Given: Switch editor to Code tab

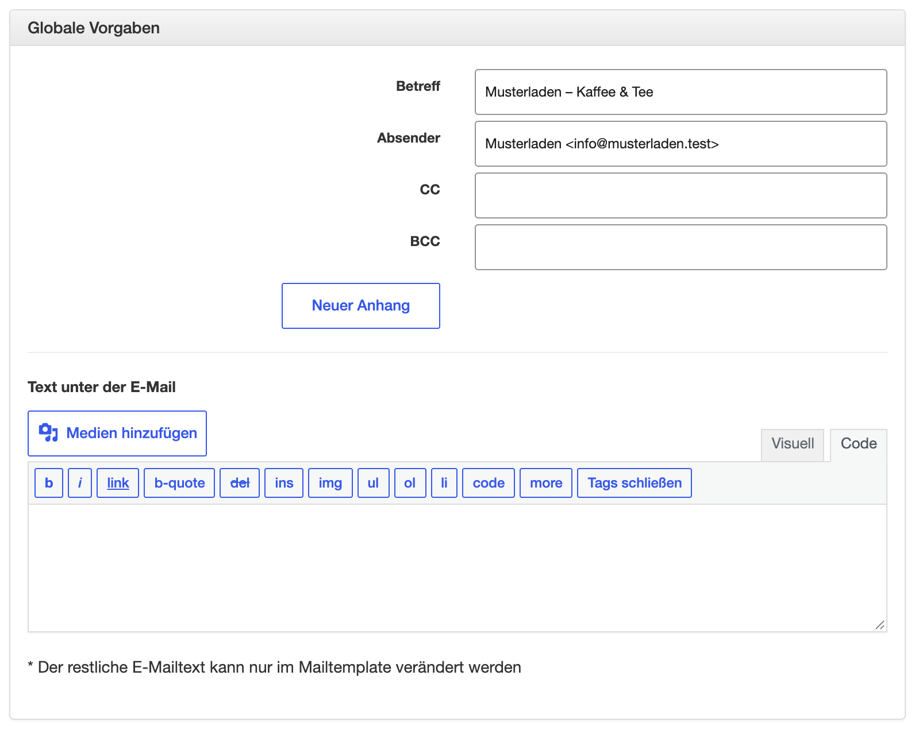Looking at the screenshot, I should point(859,445).
